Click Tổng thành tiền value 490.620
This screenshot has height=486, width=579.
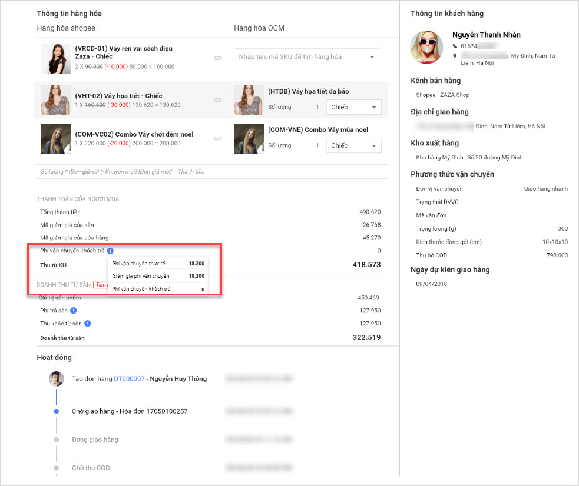370,212
